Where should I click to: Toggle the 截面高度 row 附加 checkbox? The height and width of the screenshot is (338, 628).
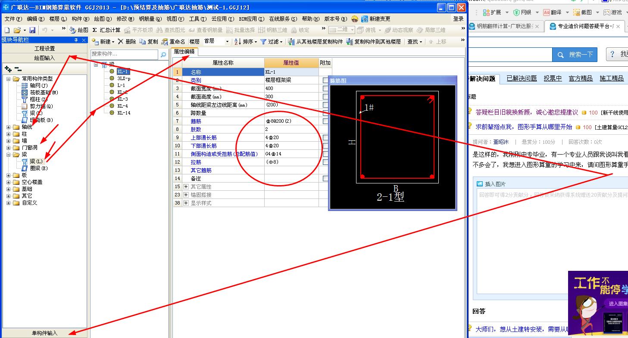click(325, 96)
